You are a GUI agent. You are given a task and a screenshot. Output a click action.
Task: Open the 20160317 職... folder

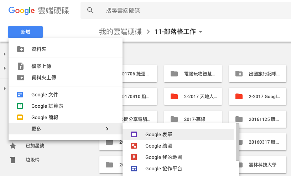tap(263, 142)
